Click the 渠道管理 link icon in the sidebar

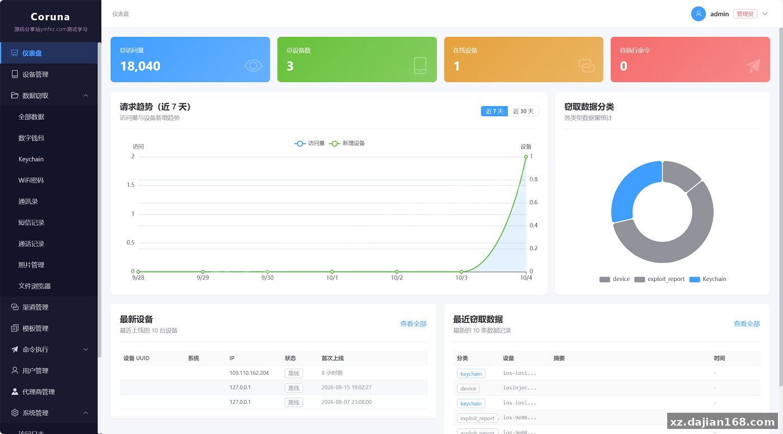pyautogui.click(x=15, y=307)
